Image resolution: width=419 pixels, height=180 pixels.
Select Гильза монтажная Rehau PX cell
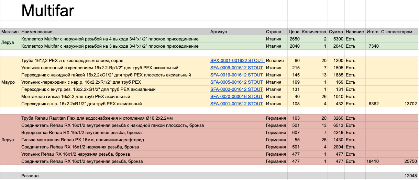click(x=115, y=140)
